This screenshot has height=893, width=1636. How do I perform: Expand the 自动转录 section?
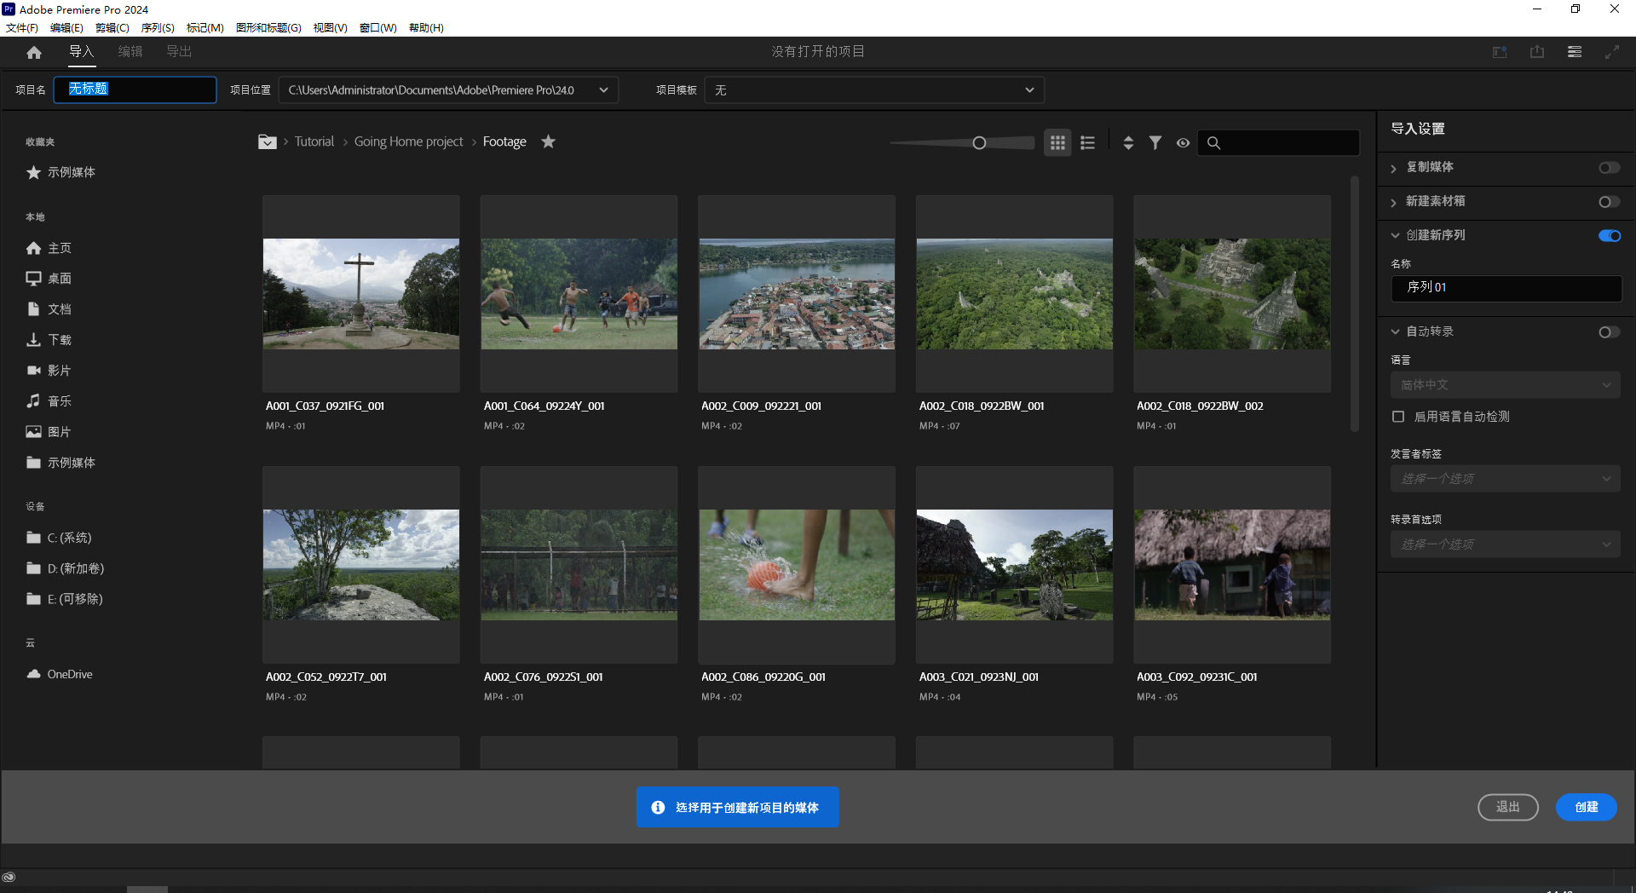pyautogui.click(x=1396, y=331)
